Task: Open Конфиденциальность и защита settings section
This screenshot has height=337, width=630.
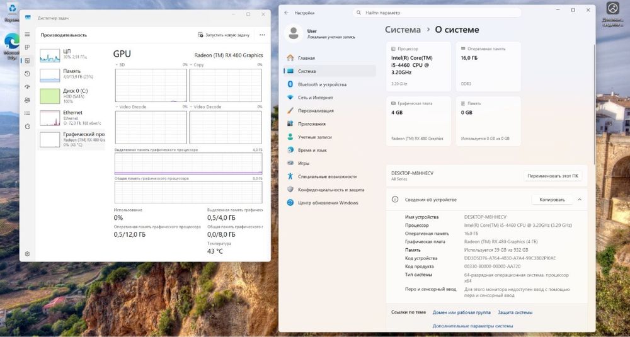Action: 329,190
